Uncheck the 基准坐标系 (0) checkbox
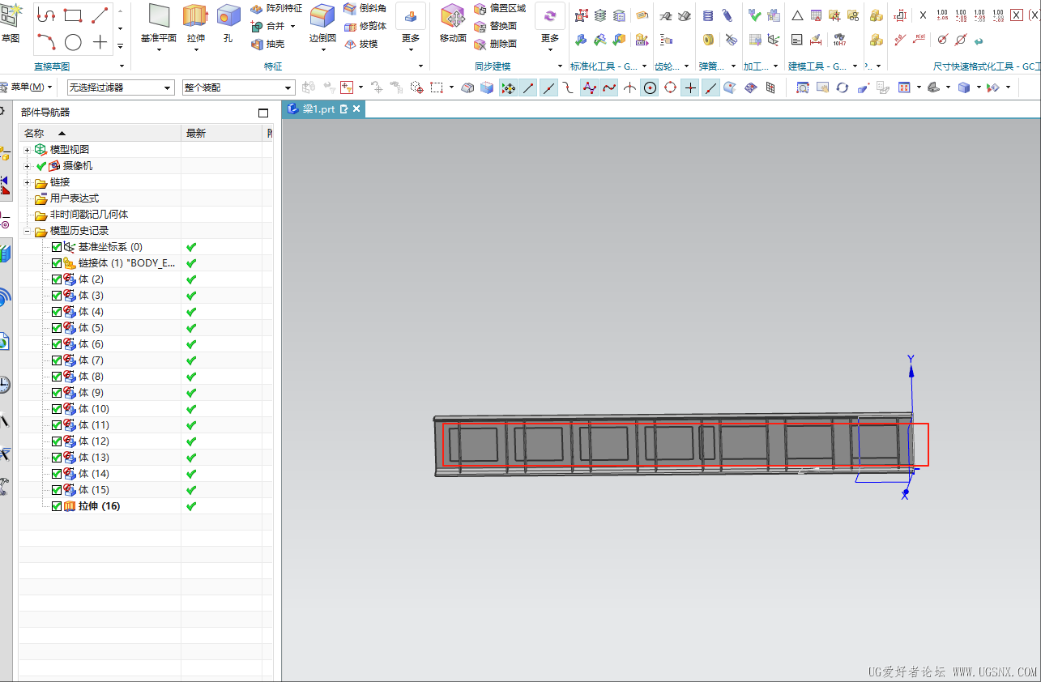The width and height of the screenshot is (1041, 682). point(57,247)
